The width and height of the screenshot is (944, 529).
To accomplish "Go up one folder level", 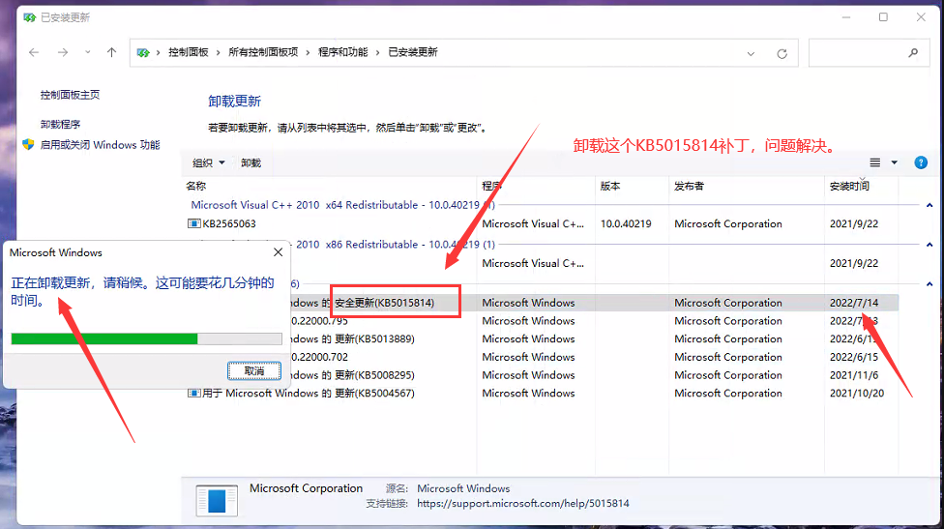I will [111, 52].
